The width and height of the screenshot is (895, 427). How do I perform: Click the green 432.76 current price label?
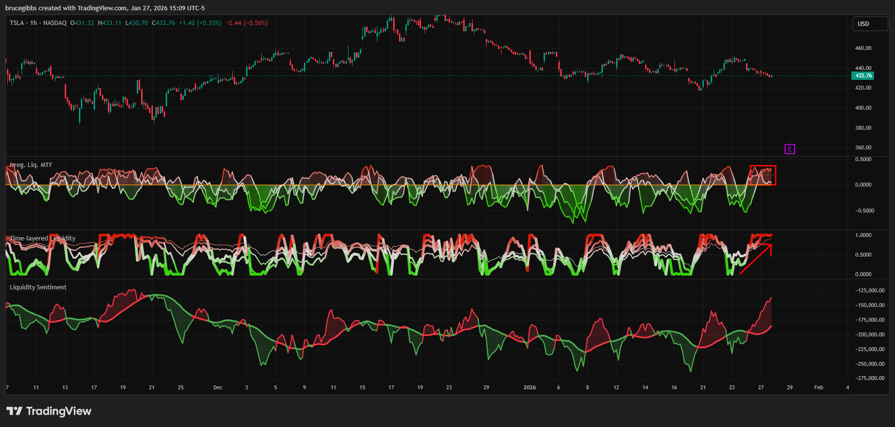click(x=863, y=75)
